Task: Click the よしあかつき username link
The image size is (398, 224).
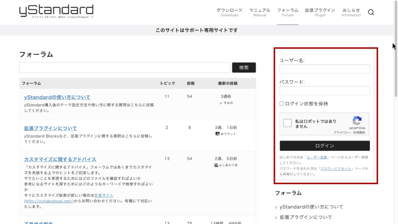Action: 229,165
